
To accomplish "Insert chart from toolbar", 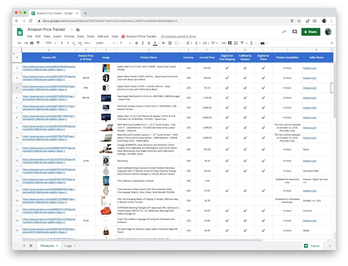I will pyautogui.click(x=236, y=43).
